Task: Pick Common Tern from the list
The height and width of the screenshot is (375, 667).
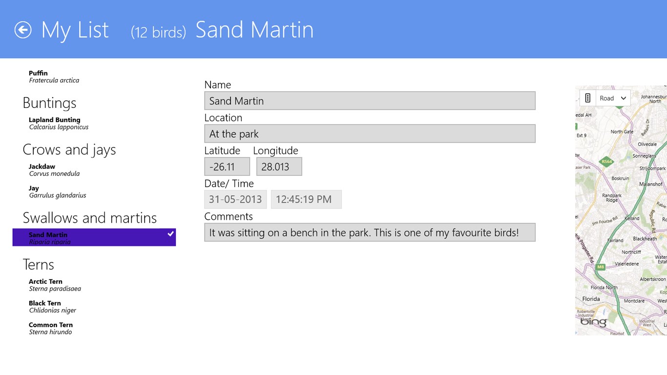Action: [51, 328]
